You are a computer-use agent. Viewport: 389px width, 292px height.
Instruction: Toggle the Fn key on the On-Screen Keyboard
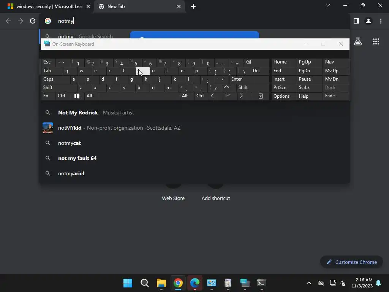[x=48, y=96]
